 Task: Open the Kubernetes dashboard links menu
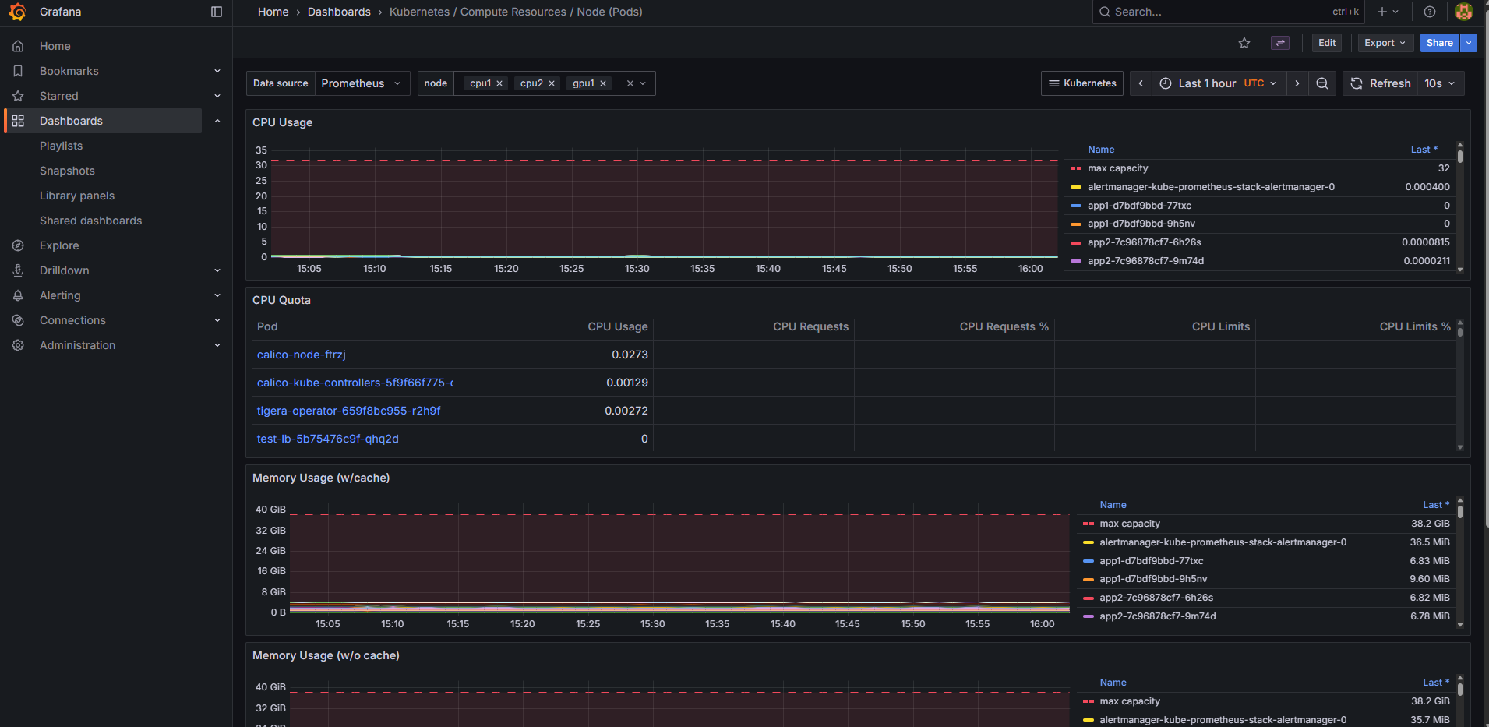point(1082,83)
